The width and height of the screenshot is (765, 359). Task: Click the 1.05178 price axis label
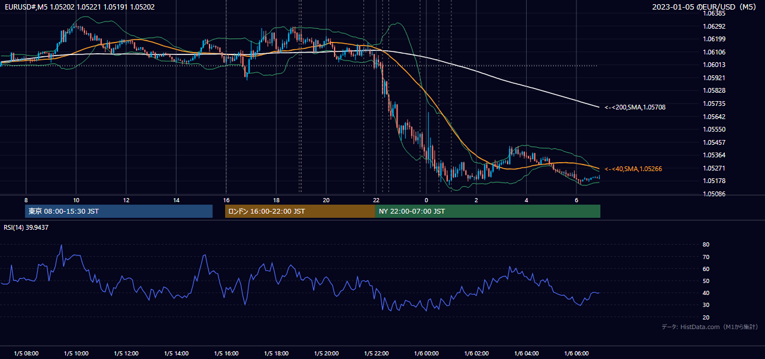pyautogui.click(x=713, y=181)
